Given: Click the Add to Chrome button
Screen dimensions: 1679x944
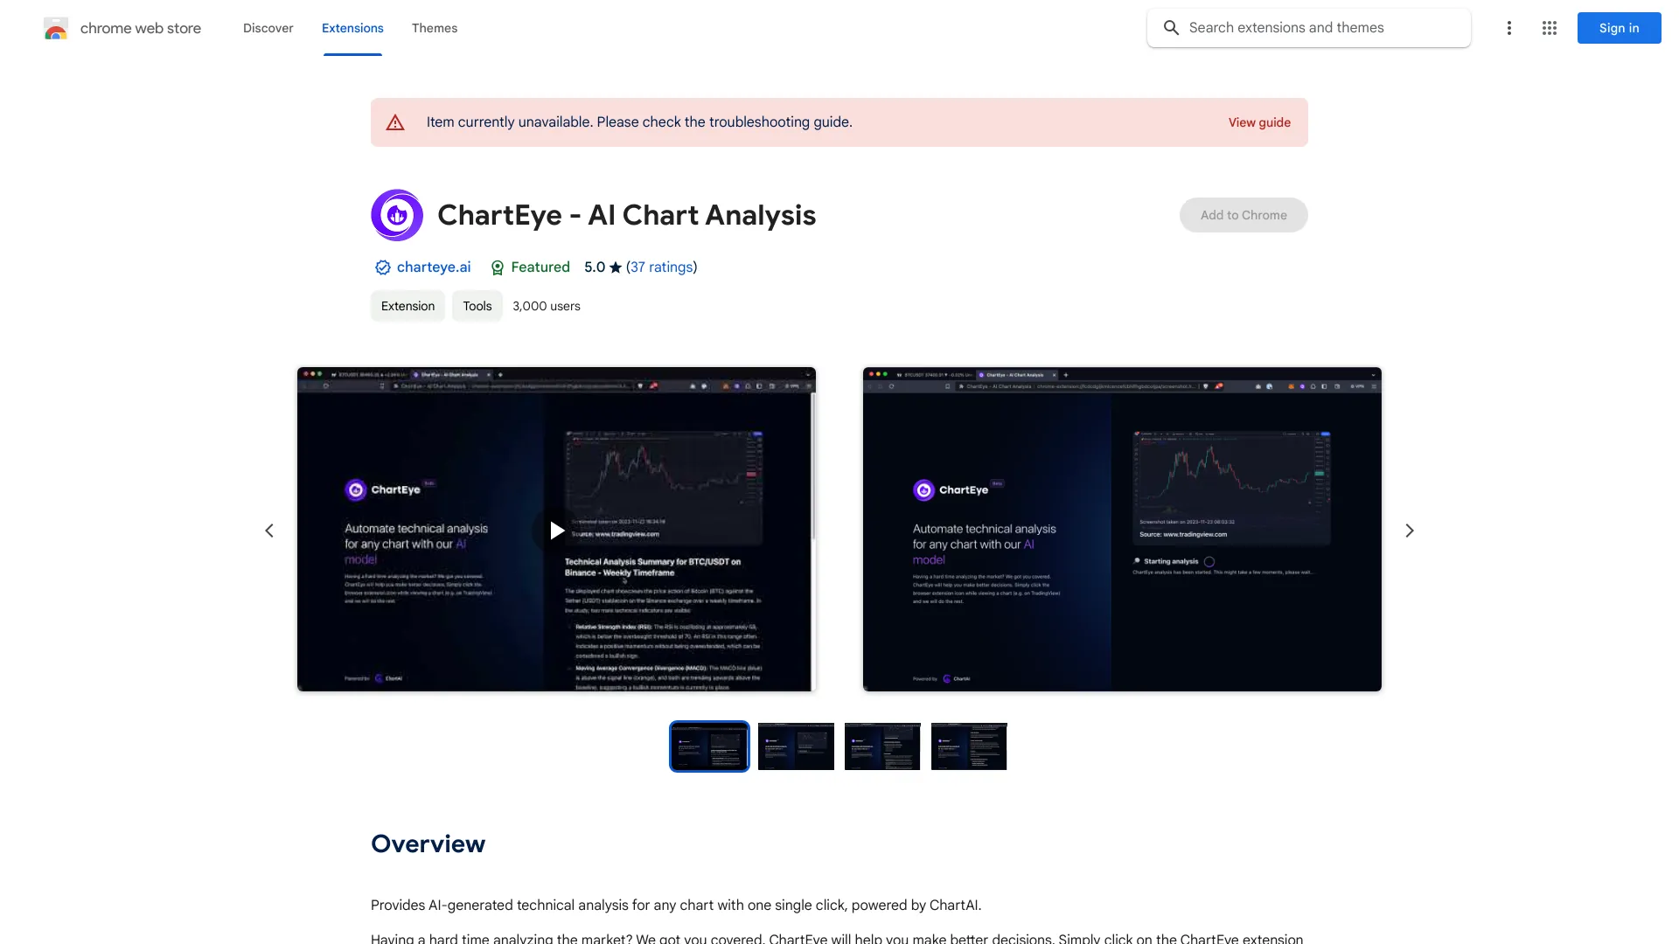Looking at the screenshot, I should [x=1244, y=214].
